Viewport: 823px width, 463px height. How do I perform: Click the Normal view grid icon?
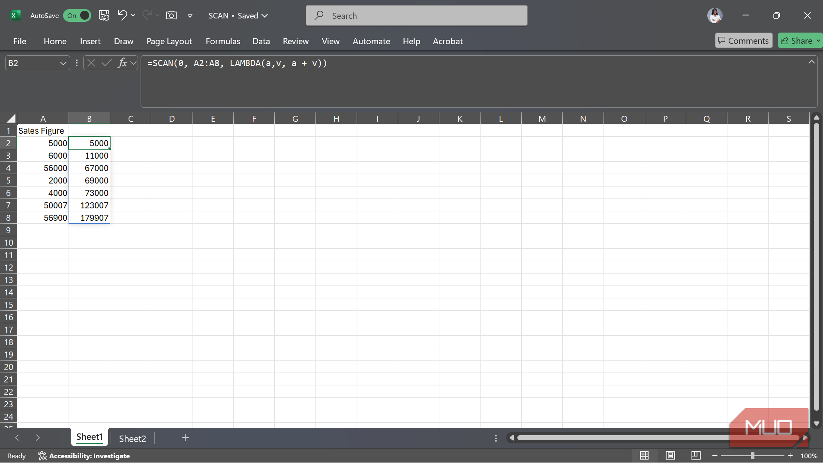point(644,455)
